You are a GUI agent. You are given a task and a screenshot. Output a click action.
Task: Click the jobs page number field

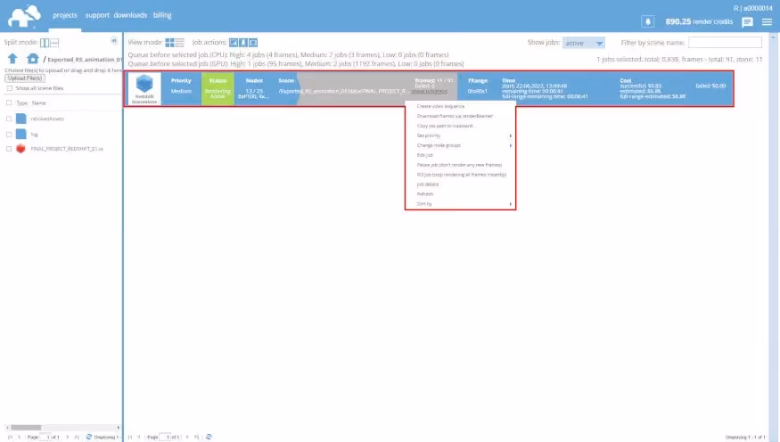(165, 437)
